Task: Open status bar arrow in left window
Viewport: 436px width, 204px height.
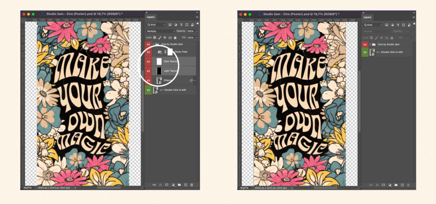Action: tap(75, 188)
